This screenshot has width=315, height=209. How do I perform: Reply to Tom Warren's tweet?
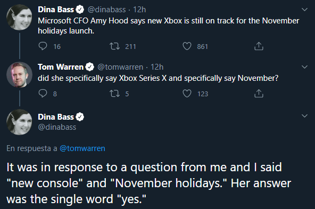coord(43,94)
